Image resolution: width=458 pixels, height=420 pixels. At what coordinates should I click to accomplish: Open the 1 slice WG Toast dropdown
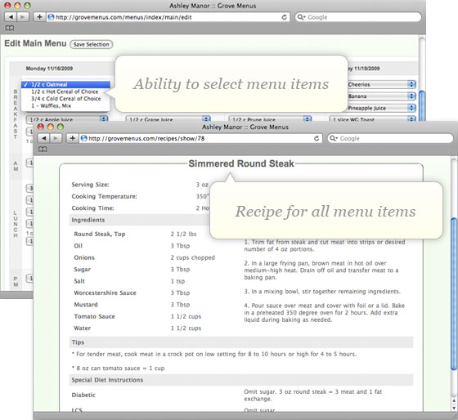point(373,119)
